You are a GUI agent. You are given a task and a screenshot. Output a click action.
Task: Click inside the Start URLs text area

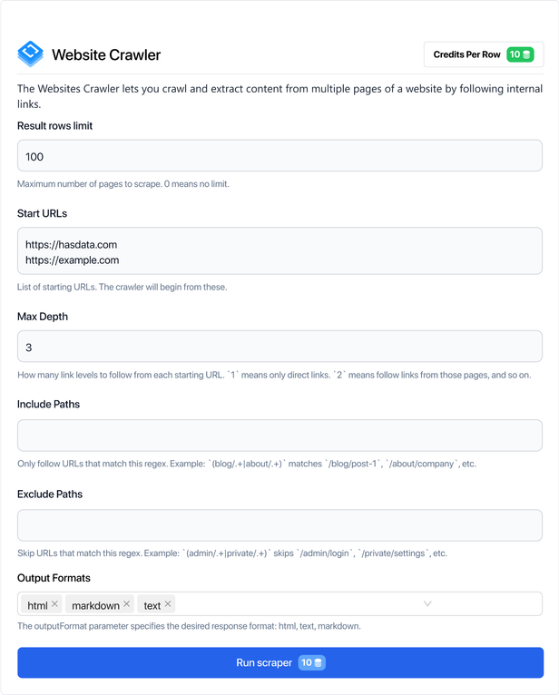point(279,251)
